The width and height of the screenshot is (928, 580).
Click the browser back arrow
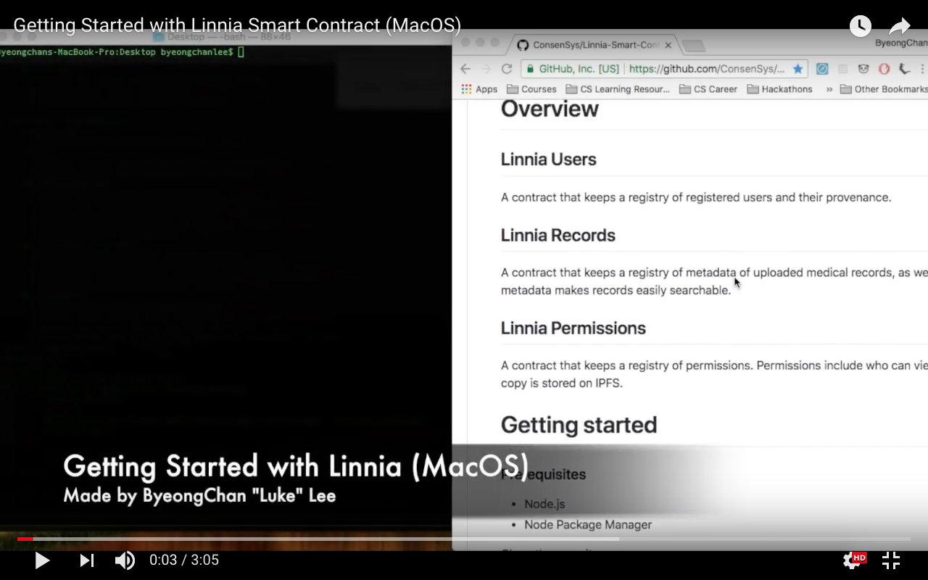465,69
